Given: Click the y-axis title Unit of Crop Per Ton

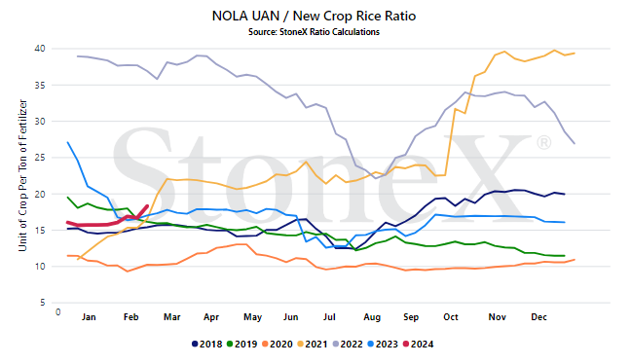Looking at the screenshot, I should (x=22, y=175).
